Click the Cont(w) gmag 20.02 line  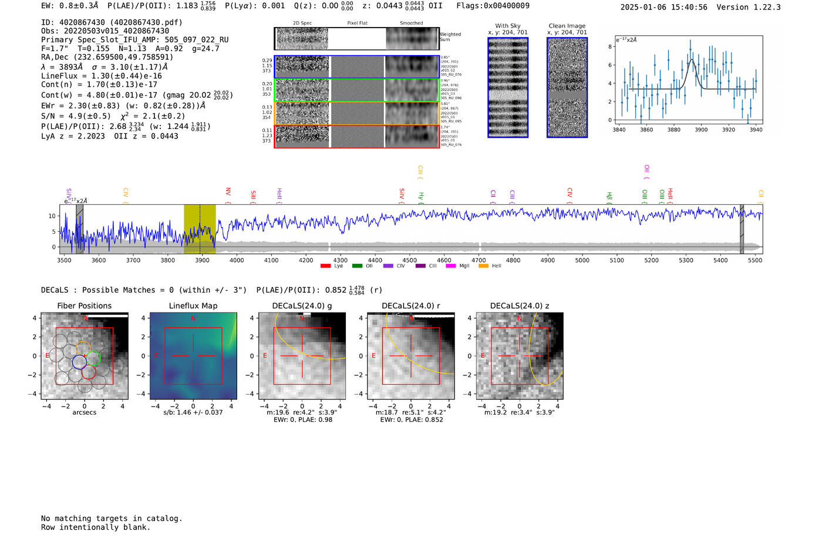coord(137,94)
